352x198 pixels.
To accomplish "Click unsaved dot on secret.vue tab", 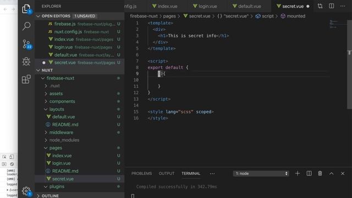I will tap(308, 6).
